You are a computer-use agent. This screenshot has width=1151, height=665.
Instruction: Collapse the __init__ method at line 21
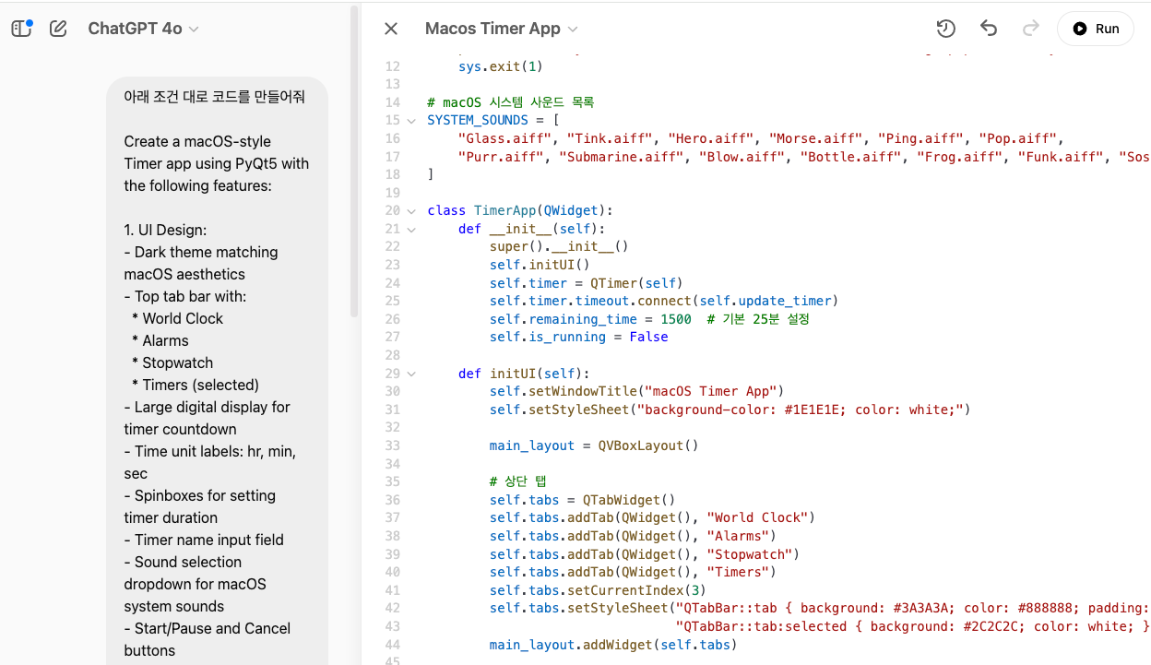click(410, 229)
